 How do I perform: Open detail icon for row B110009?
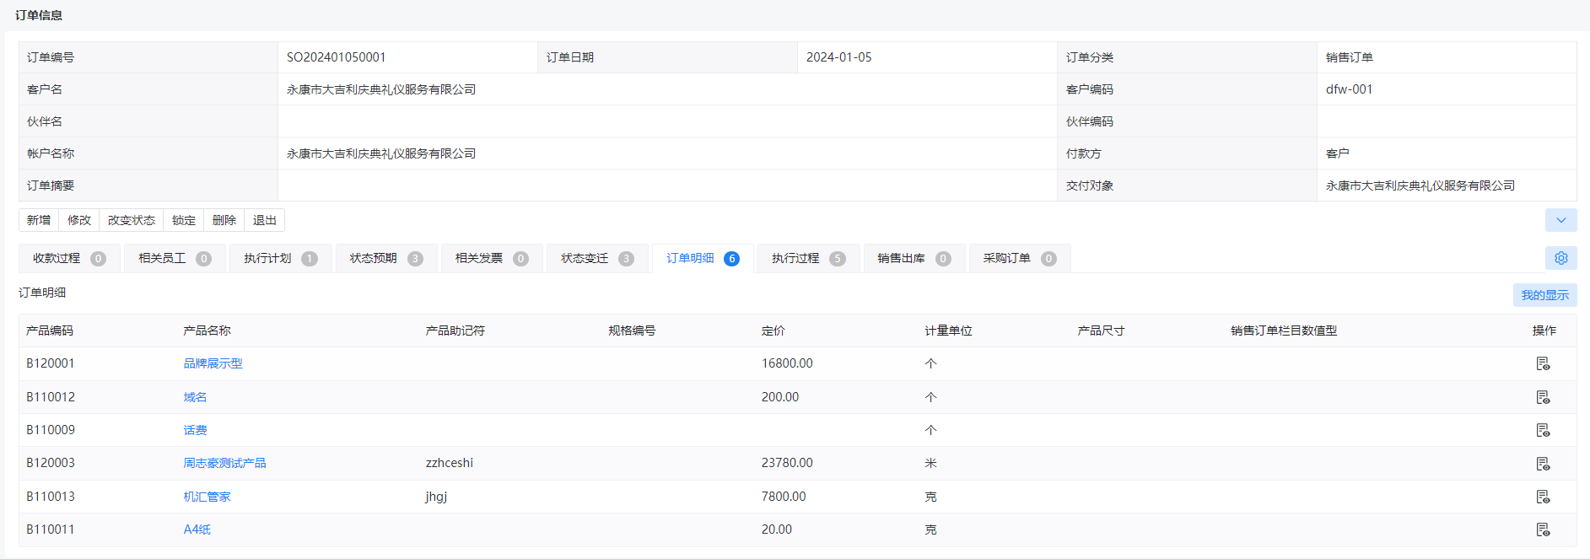(1543, 430)
